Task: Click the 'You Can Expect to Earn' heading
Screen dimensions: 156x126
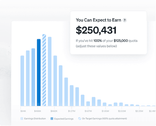Action: [x=98, y=20]
